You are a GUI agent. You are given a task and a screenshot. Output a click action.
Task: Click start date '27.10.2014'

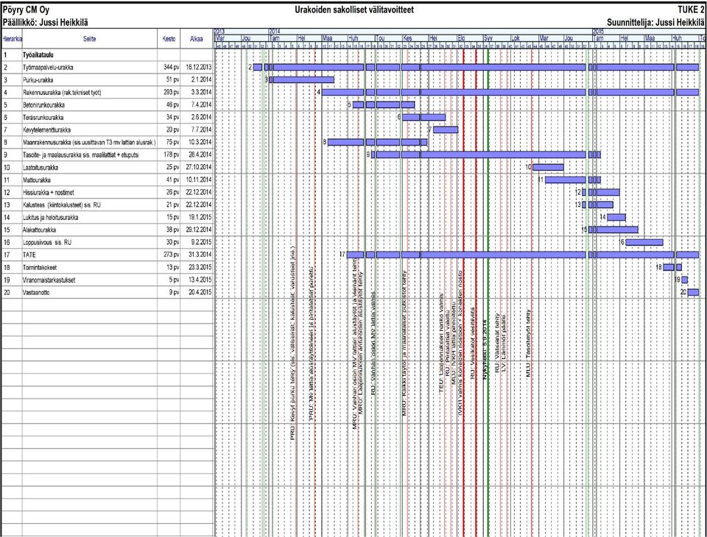(198, 168)
